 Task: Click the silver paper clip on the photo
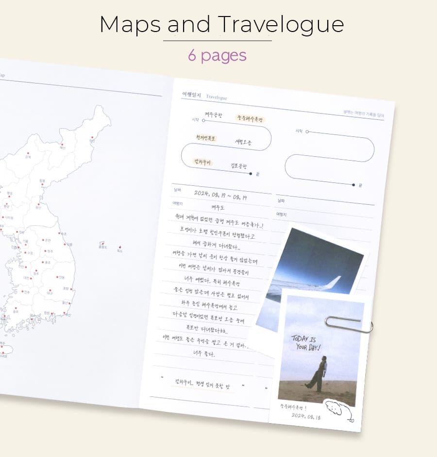(349, 325)
